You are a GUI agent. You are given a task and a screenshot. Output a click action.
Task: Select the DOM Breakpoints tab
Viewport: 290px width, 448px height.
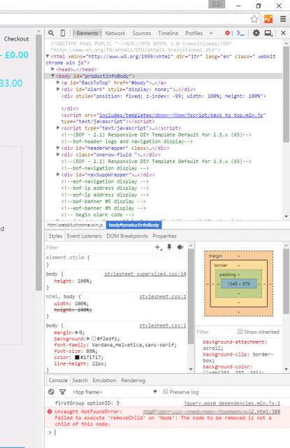[x=127, y=236]
